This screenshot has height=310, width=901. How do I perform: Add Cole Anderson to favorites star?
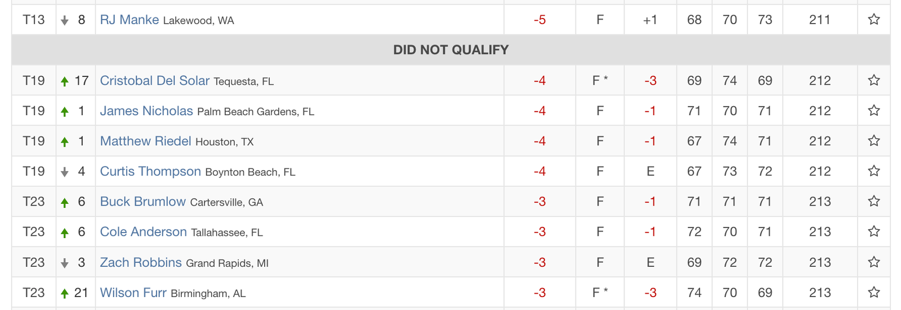pos(873,232)
